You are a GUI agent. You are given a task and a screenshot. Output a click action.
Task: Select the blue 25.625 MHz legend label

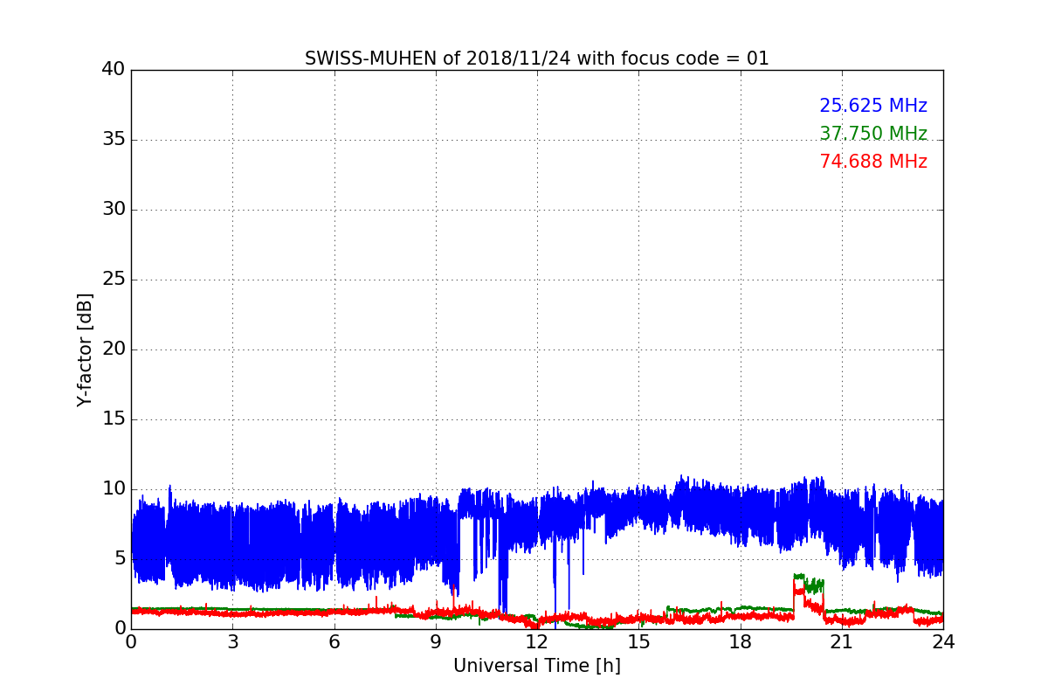coord(873,106)
